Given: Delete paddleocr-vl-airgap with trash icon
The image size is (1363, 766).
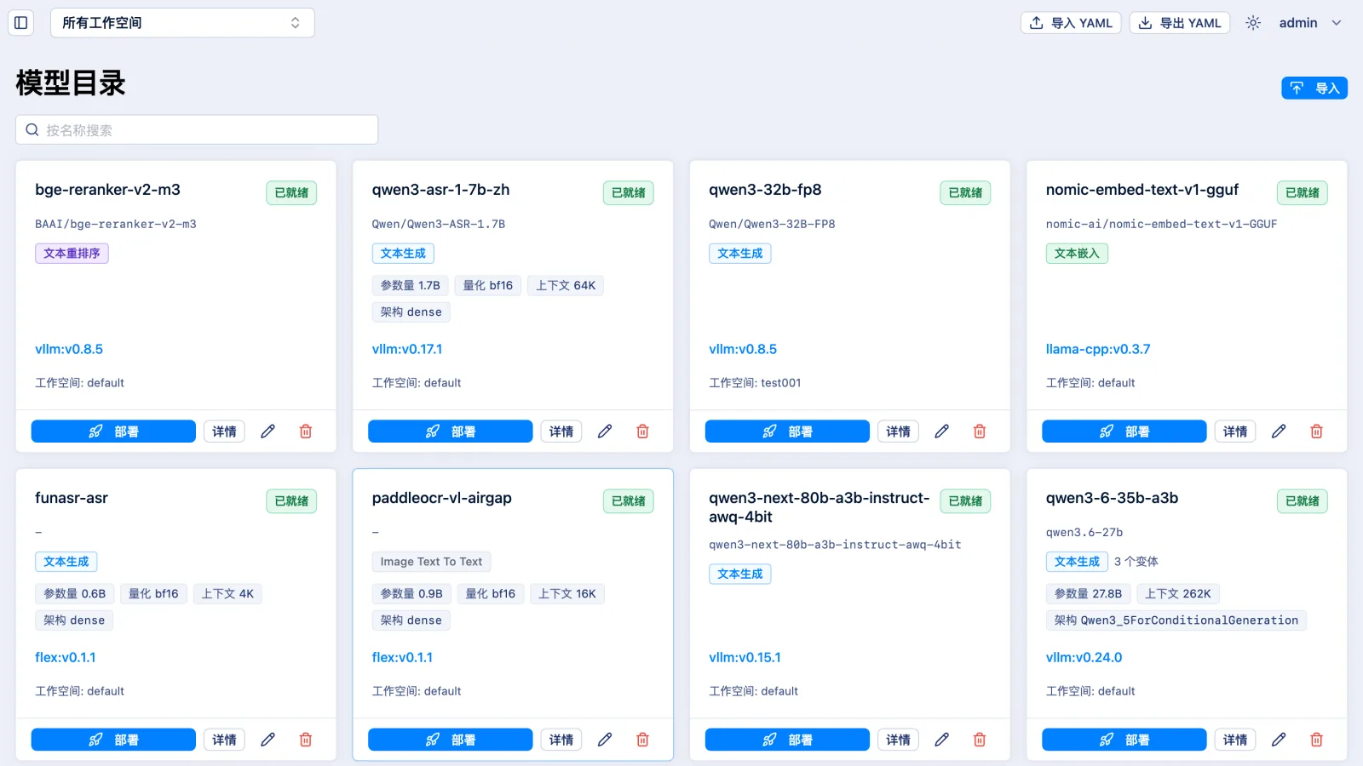Looking at the screenshot, I should (x=643, y=740).
